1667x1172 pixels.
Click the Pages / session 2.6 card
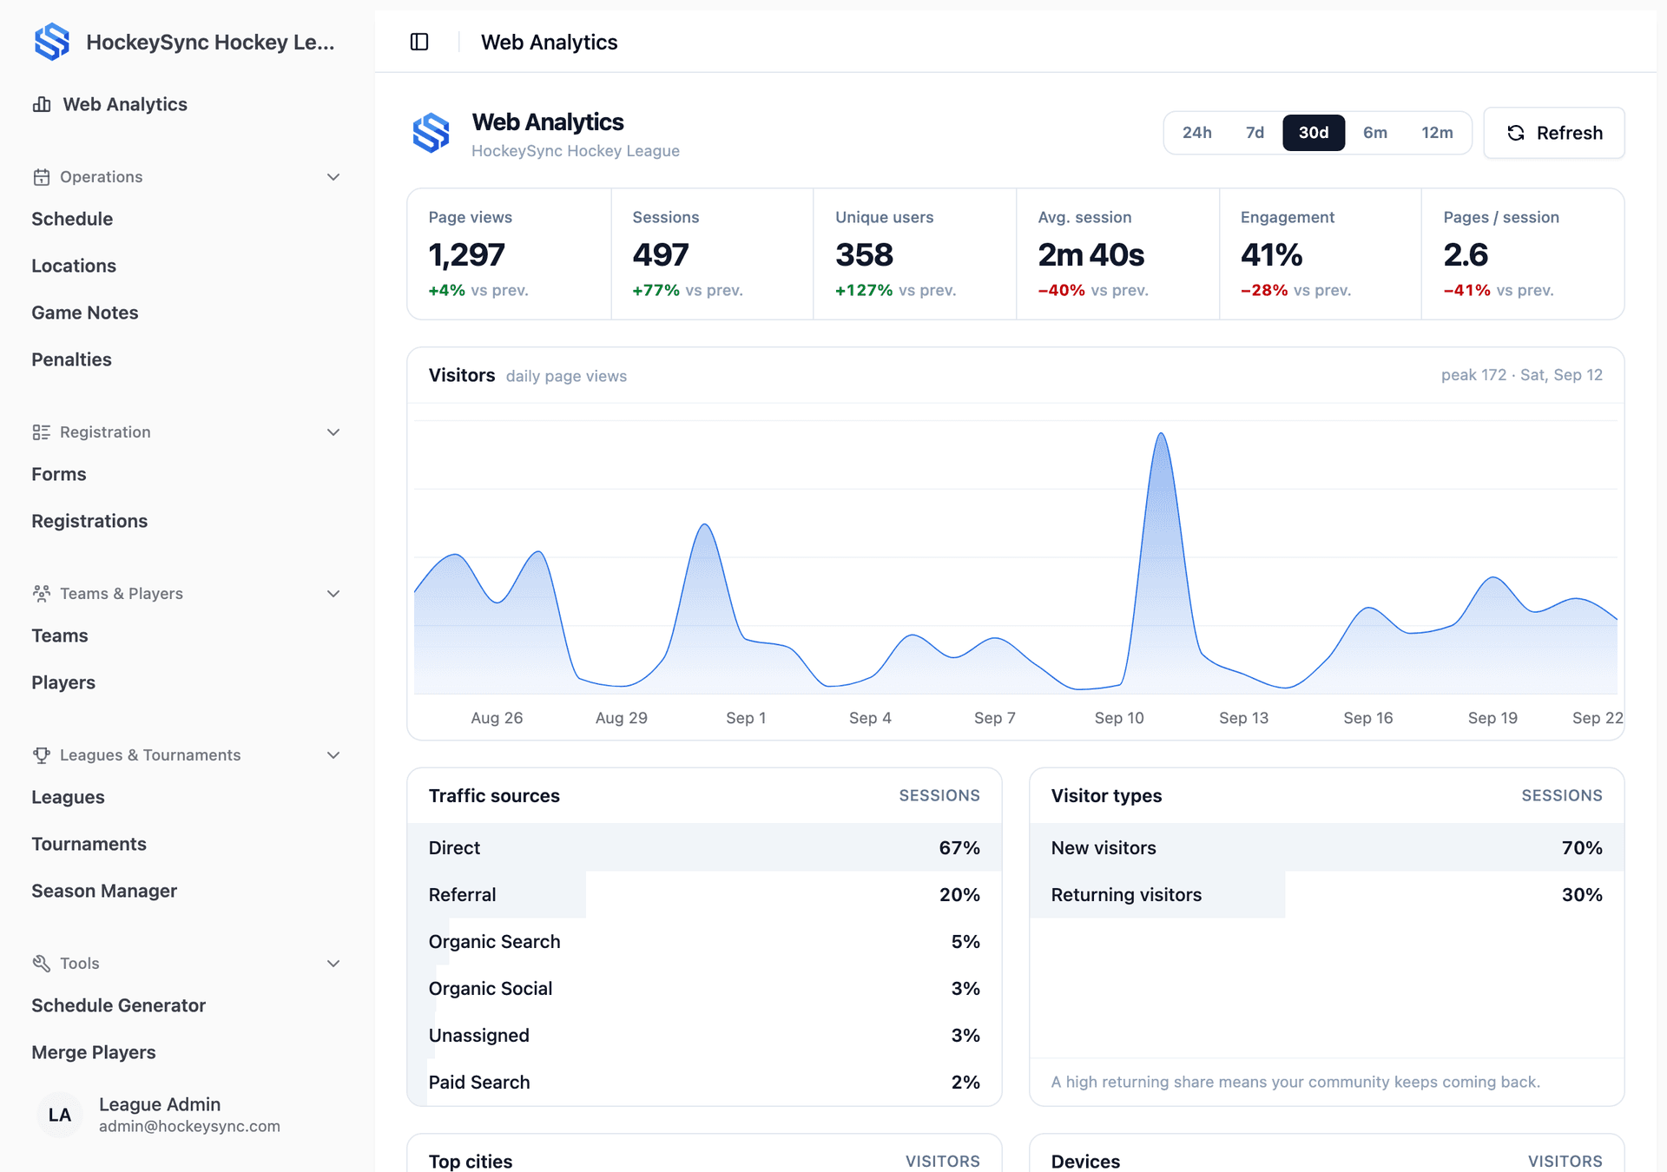pos(1522,253)
